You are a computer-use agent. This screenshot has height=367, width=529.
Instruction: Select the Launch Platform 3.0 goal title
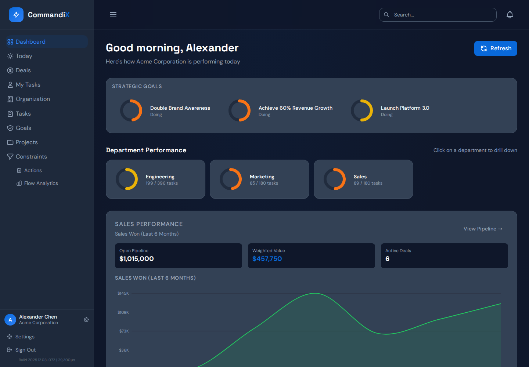point(405,108)
